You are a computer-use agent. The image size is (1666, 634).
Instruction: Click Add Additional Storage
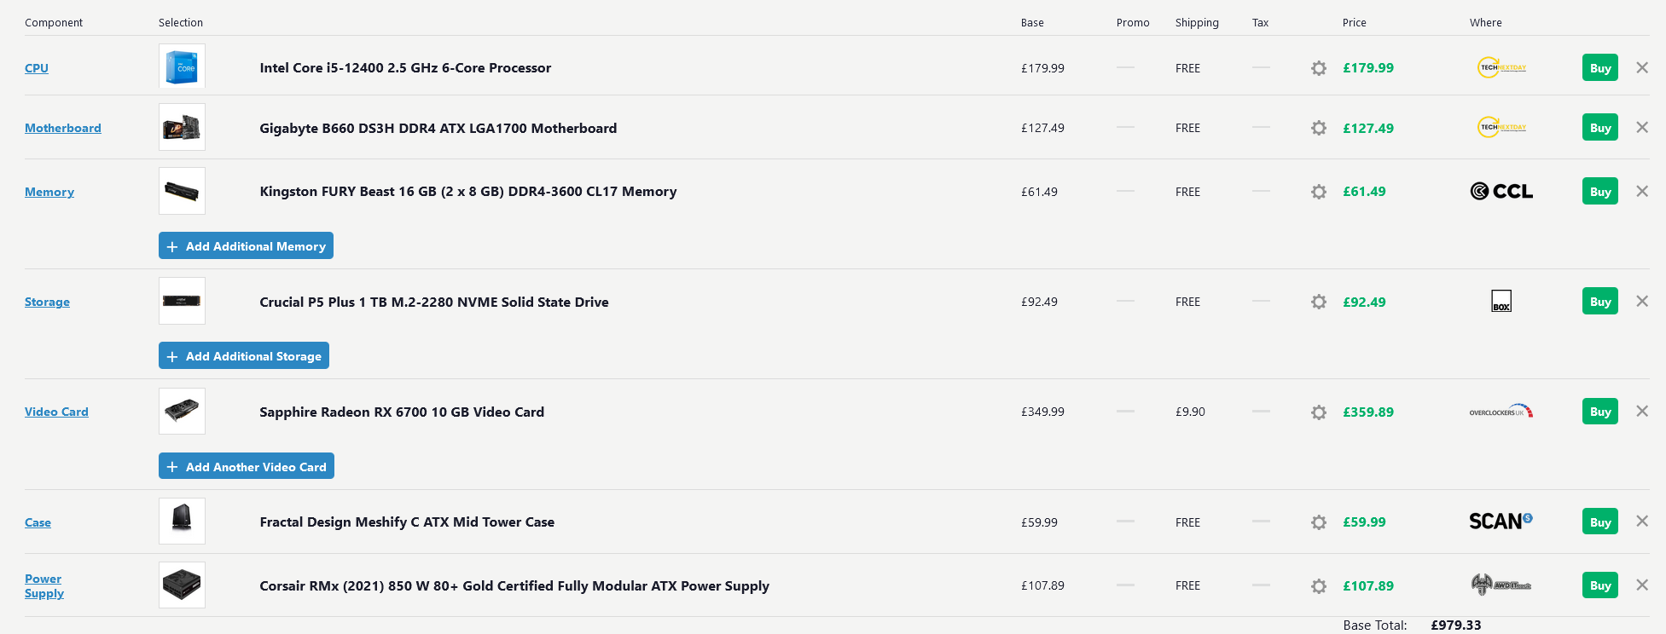coord(244,355)
